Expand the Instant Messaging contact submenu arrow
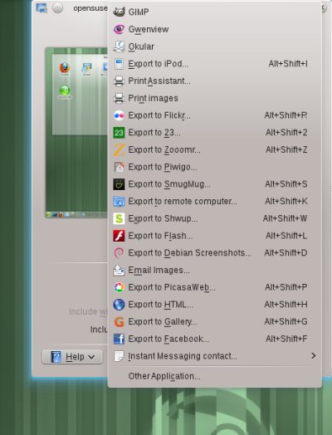This screenshot has height=435, width=332. (x=314, y=356)
